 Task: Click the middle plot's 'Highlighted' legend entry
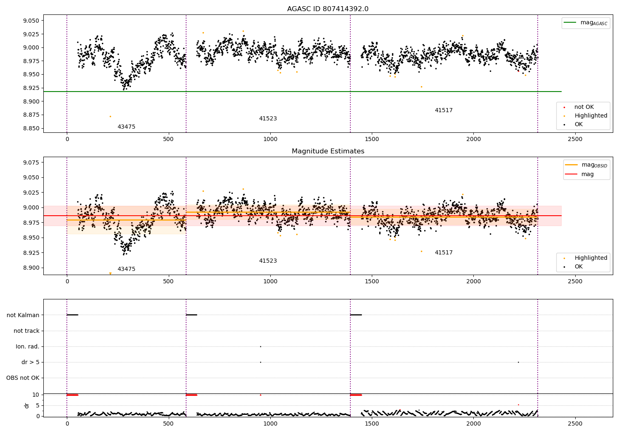586,258
